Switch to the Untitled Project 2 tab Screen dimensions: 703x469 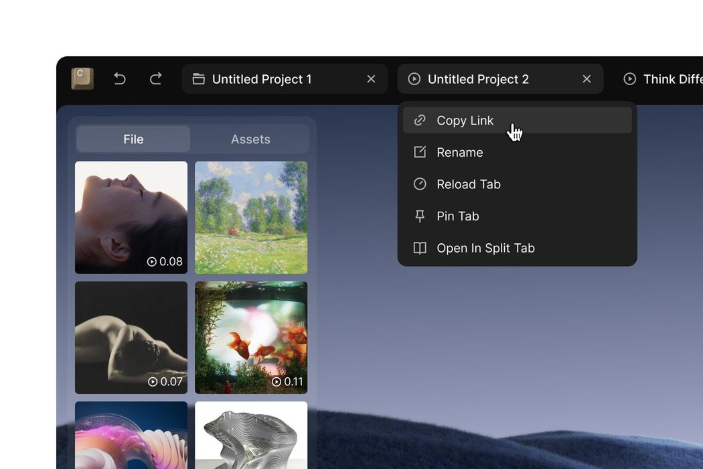pyautogui.click(x=500, y=79)
